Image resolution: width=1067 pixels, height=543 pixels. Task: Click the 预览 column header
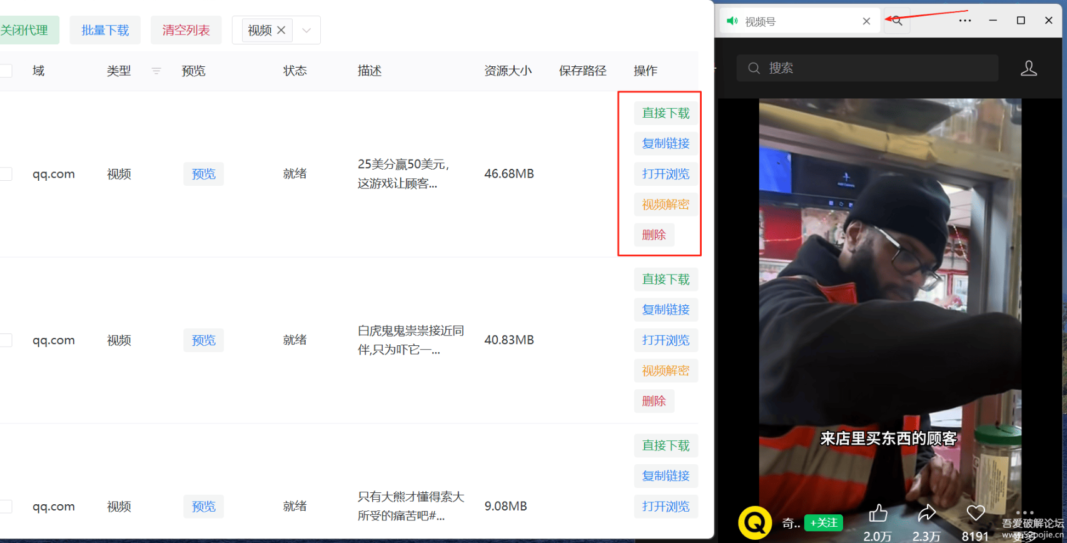[194, 71]
